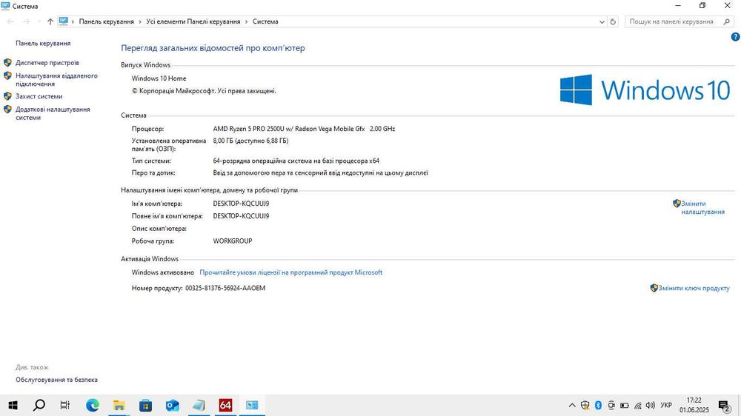Image resolution: width=741 pixels, height=416 pixels.
Task: Click shield icon beside Змінити налаштування
Action: (677, 204)
